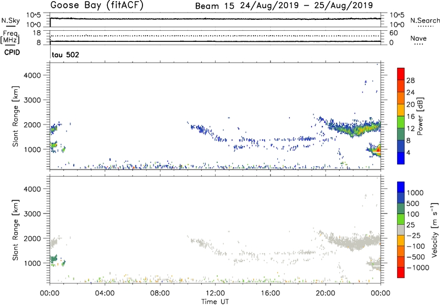Image resolution: width=440 pixels, height=305 pixels.
Task: Click the "04:00" time axis tick label
Action: tap(105, 293)
